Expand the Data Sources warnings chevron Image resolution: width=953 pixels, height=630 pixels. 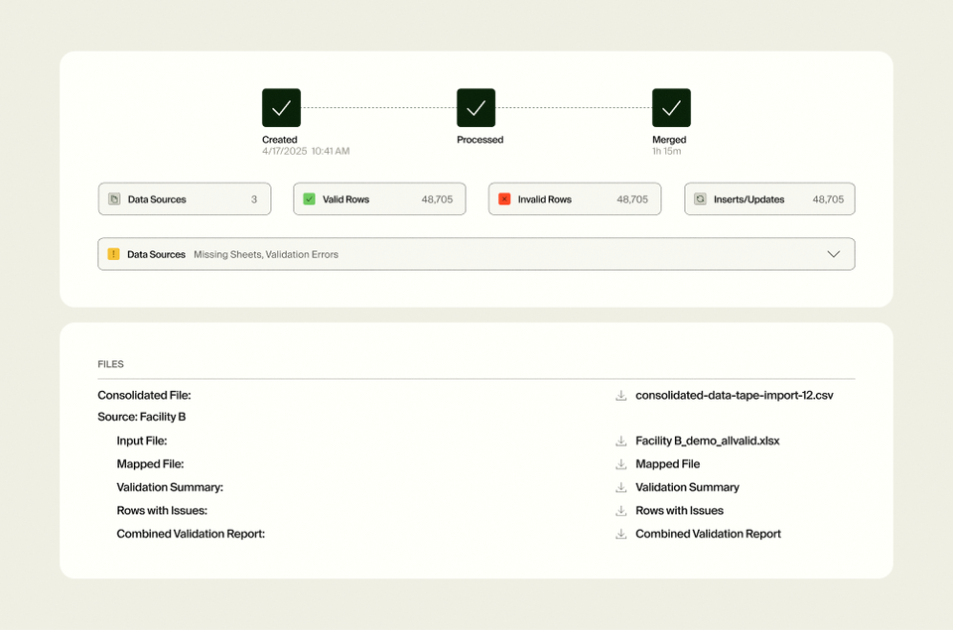point(833,254)
